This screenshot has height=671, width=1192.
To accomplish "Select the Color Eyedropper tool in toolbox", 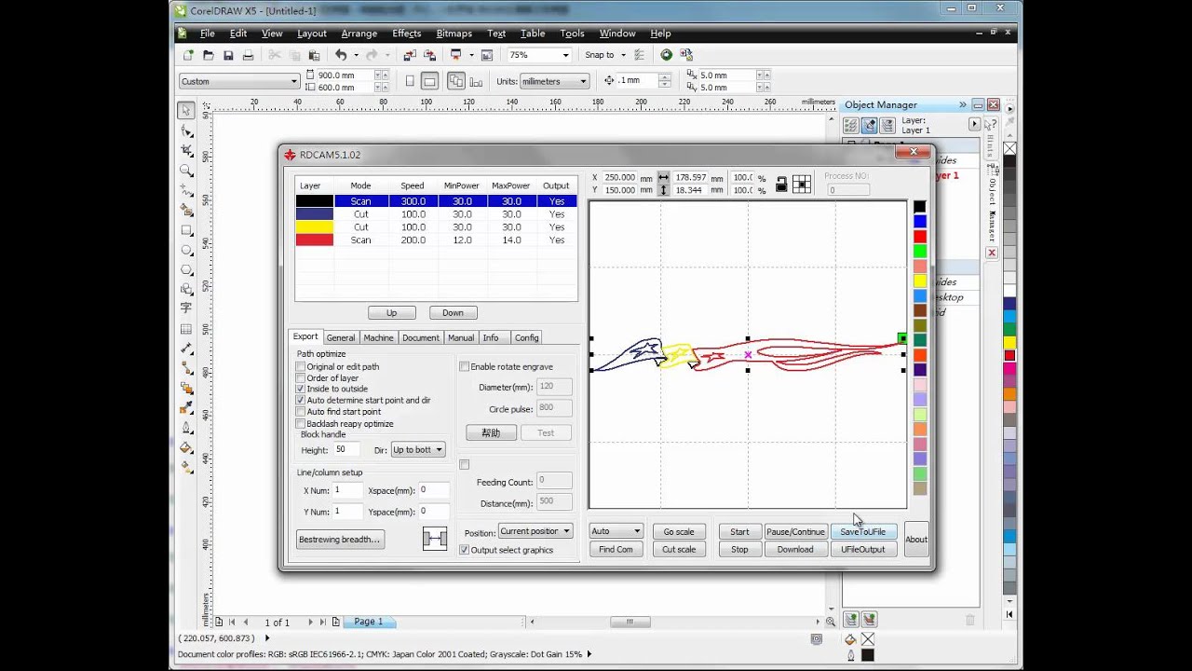I will click(x=186, y=408).
